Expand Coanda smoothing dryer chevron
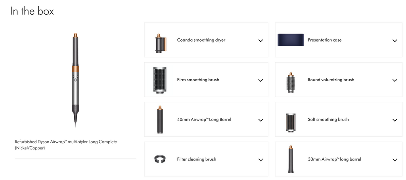 click(x=261, y=41)
